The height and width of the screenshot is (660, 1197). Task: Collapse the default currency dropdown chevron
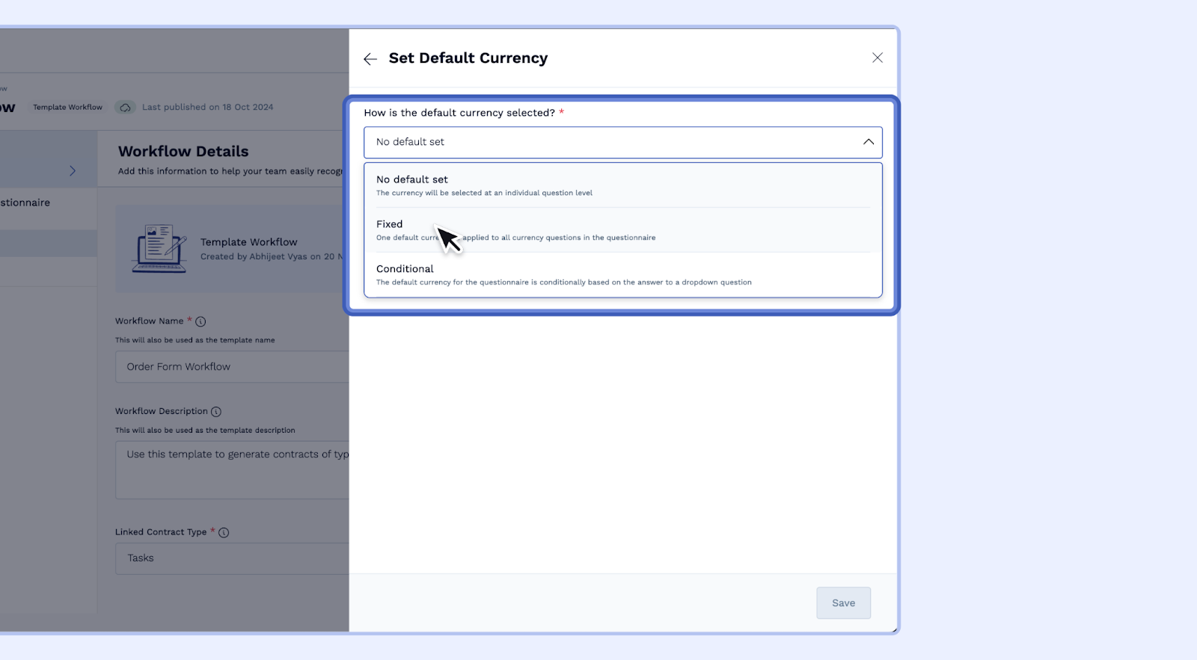coord(868,142)
